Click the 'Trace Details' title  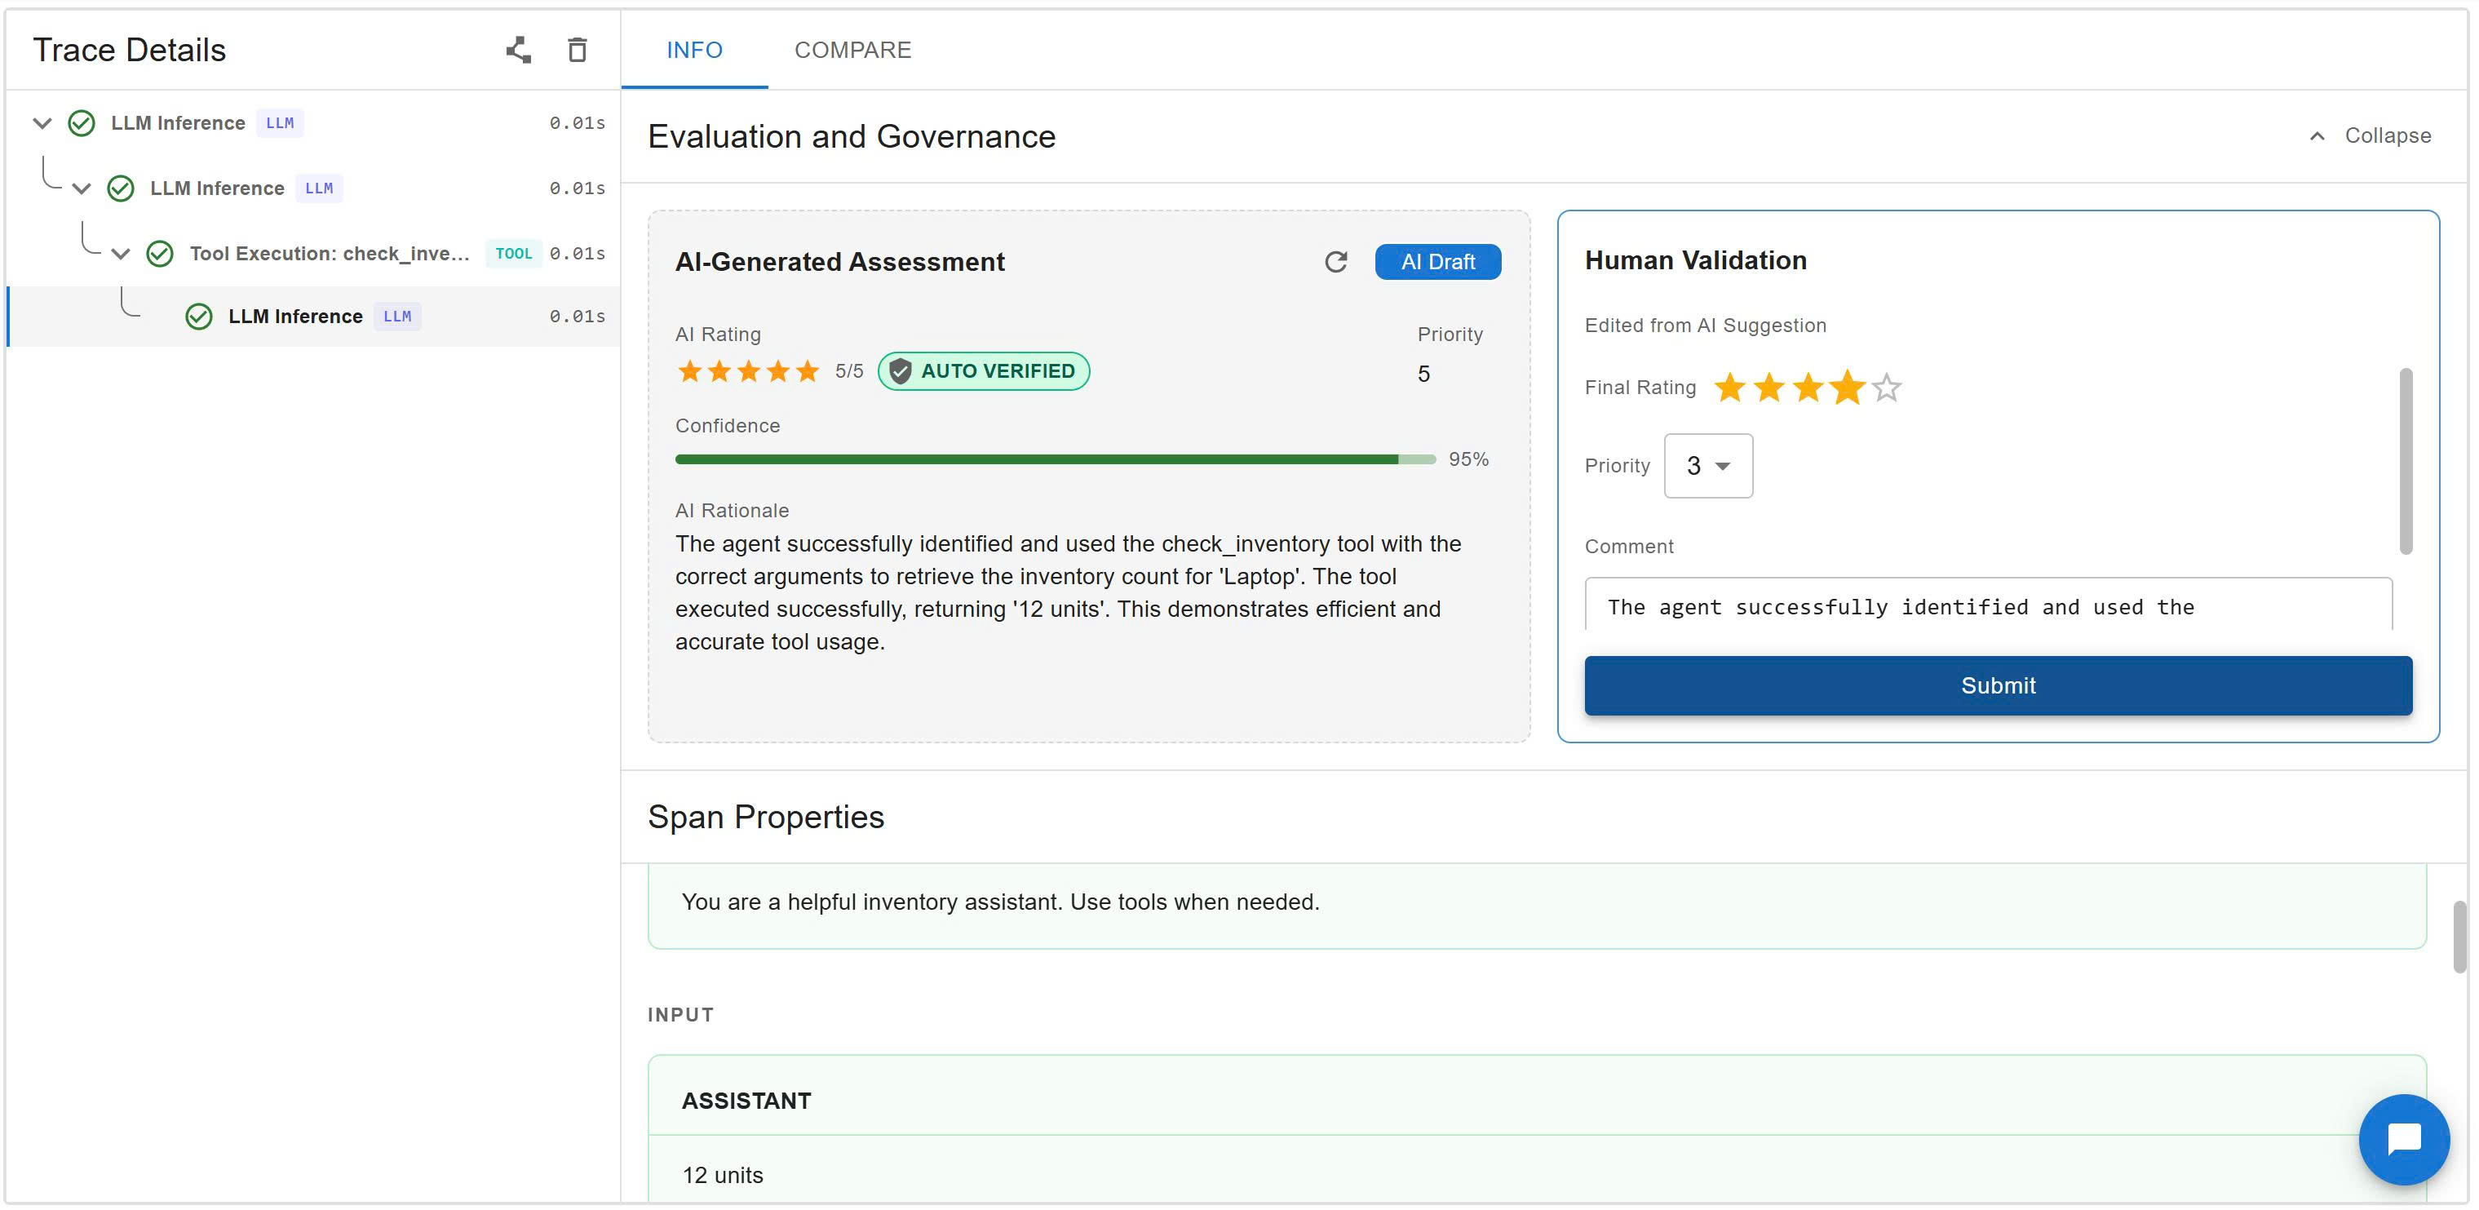130,50
